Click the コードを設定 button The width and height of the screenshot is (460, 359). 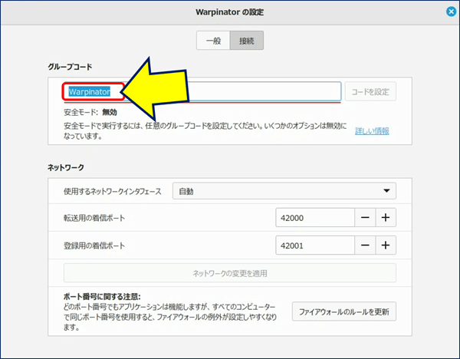tap(370, 91)
